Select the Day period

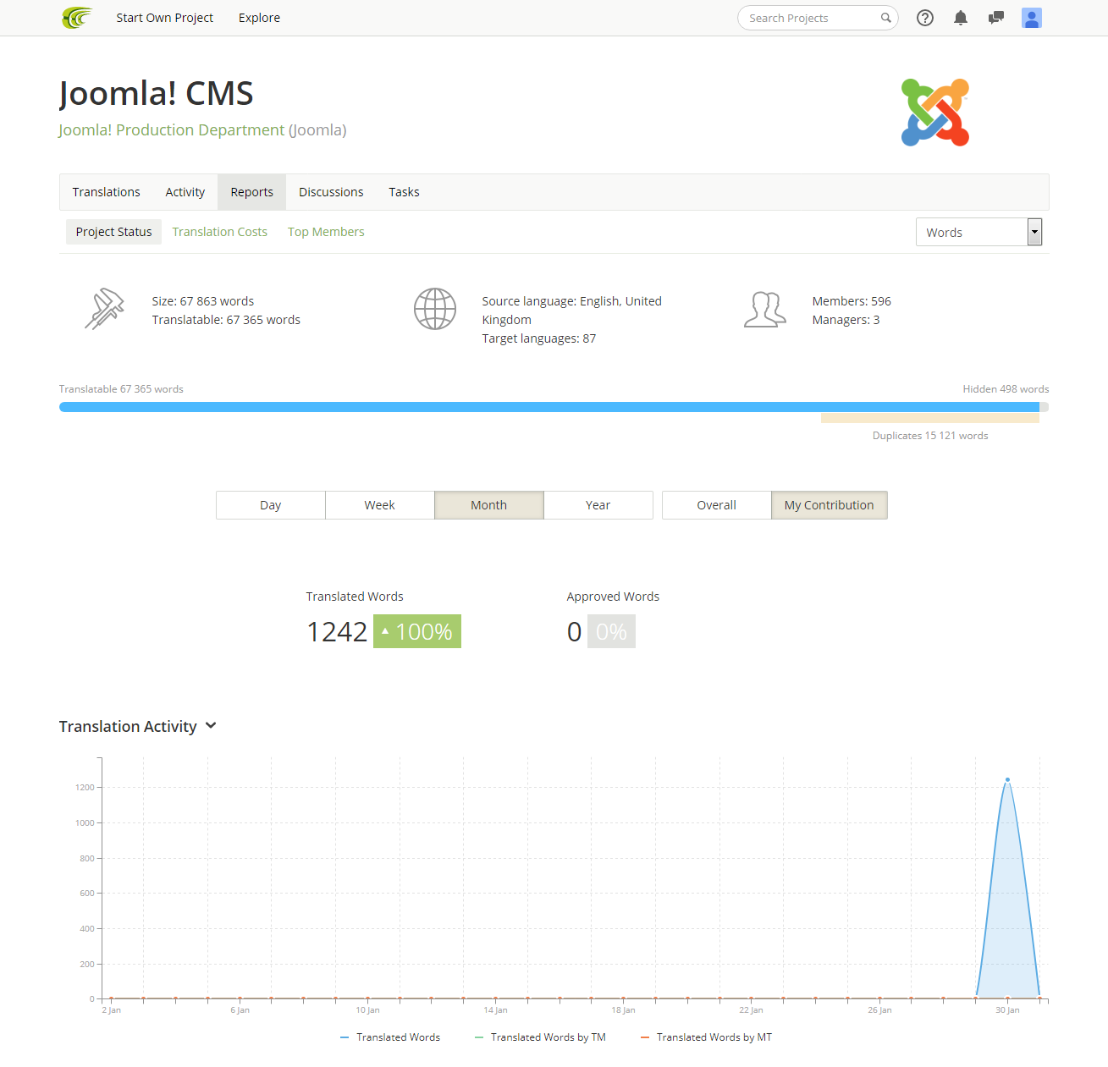pyautogui.click(x=271, y=505)
